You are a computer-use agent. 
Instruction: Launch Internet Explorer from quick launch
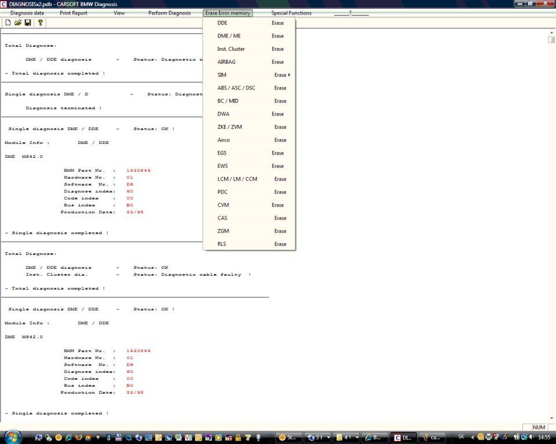tap(68, 438)
